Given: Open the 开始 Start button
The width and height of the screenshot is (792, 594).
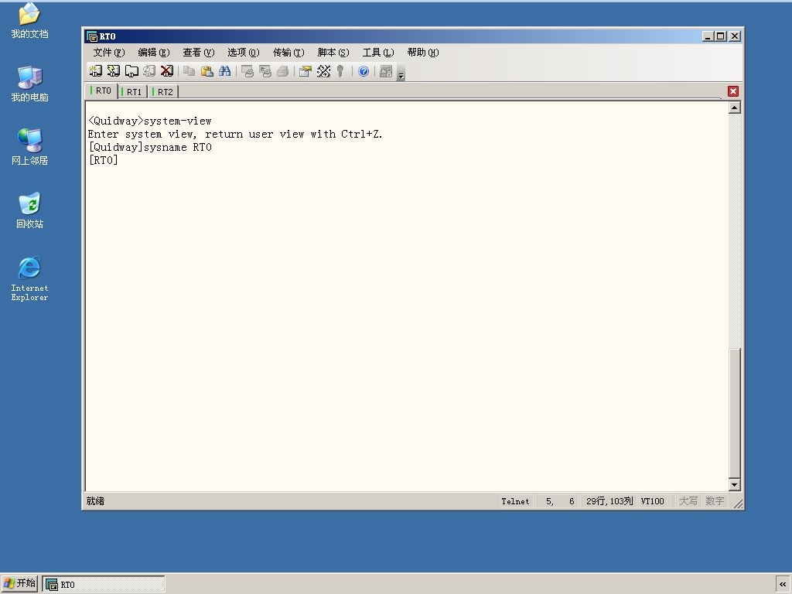Looking at the screenshot, I should pos(19,583).
